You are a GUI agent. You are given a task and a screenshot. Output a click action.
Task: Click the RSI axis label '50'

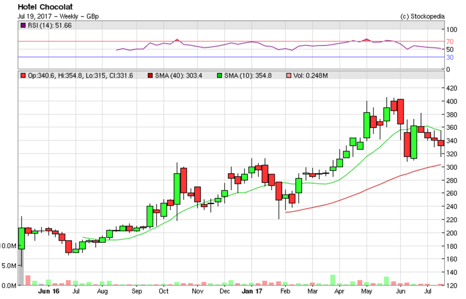coord(450,49)
